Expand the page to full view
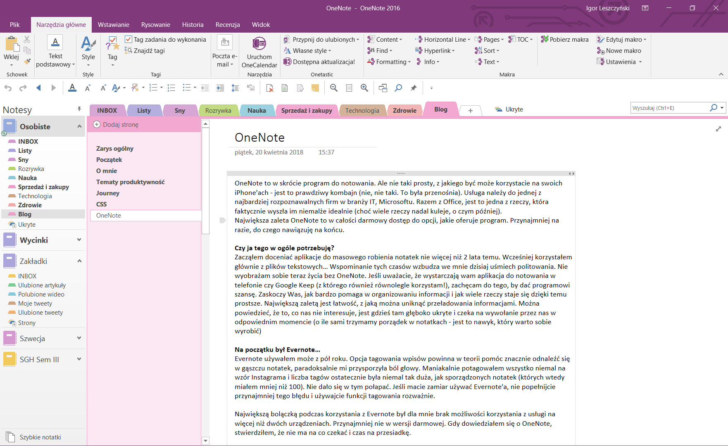This screenshot has width=728, height=446. (x=718, y=129)
